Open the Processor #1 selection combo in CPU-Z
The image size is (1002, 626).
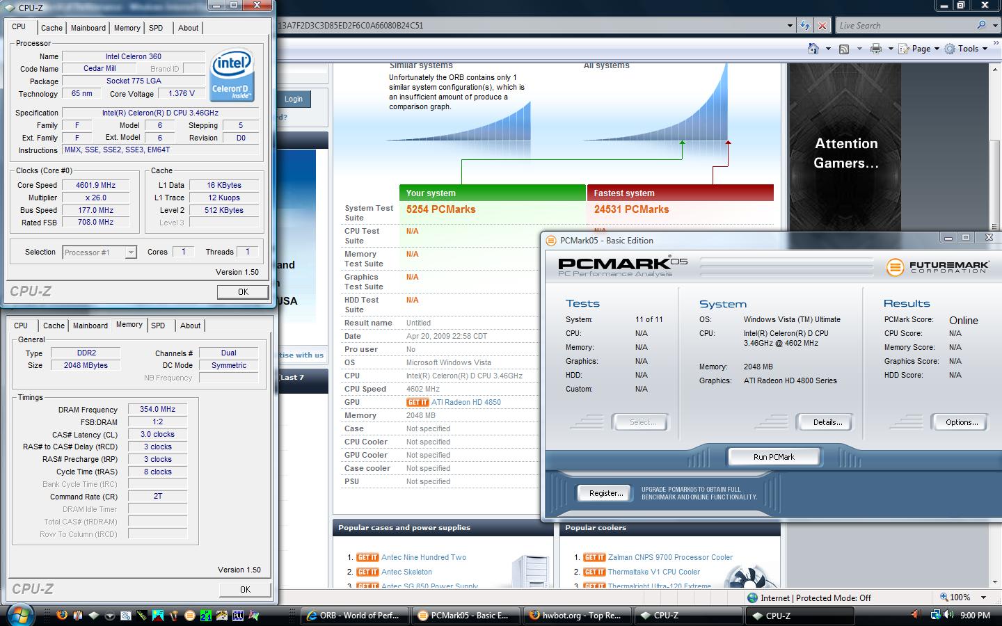99,252
